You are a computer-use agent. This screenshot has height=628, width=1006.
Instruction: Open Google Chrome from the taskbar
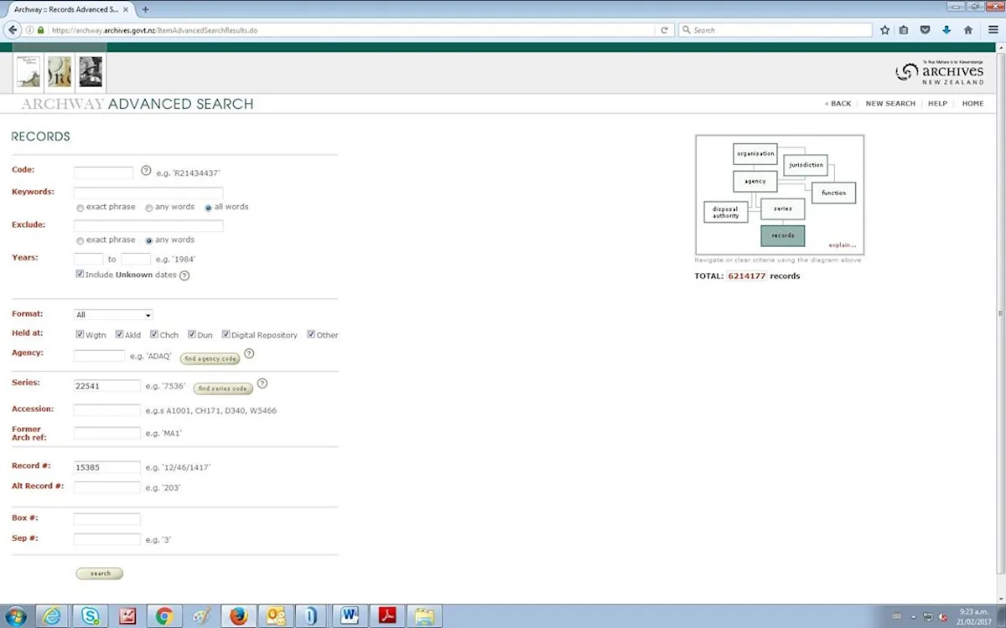[x=164, y=616]
